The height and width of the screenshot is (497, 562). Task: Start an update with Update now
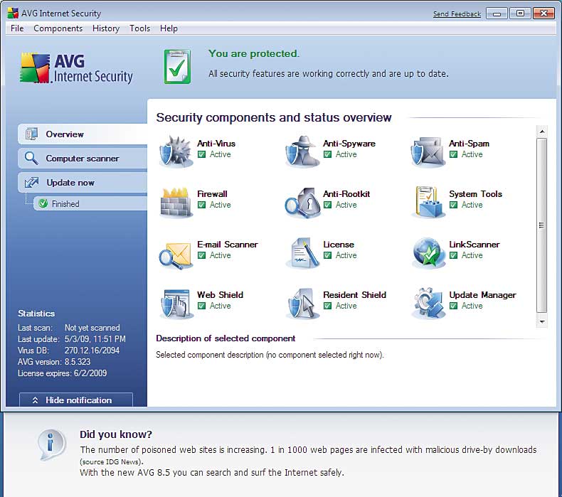[83, 183]
